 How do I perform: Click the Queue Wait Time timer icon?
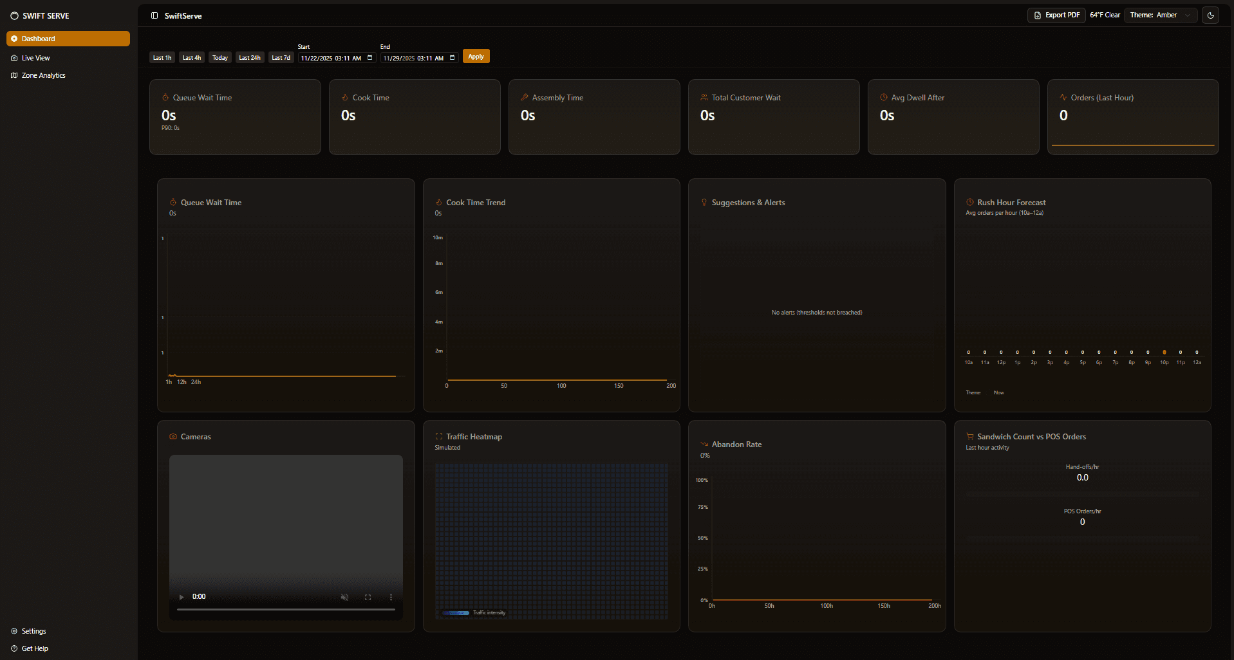click(165, 97)
